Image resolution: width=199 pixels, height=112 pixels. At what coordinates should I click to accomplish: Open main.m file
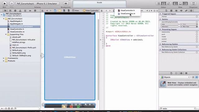(x=15, y=45)
